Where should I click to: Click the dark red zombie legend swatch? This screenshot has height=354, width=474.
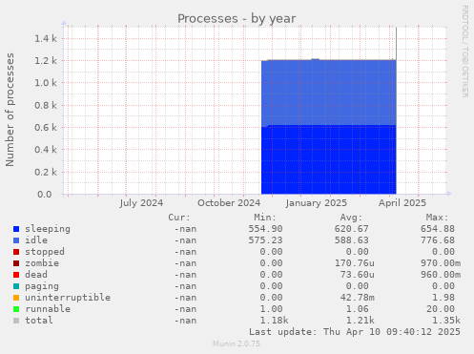pyautogui.click(x=16, y=263)
